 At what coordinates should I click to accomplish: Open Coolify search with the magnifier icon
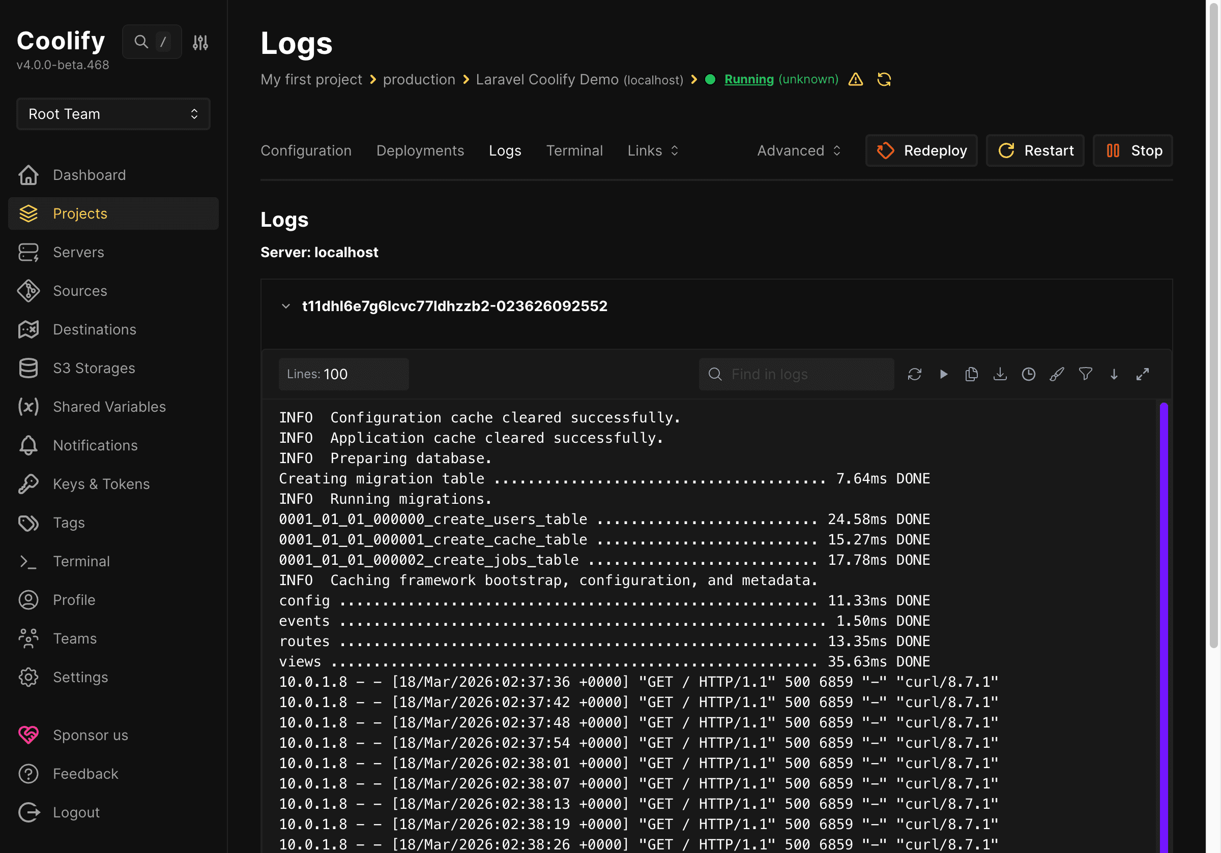pos(141,42)
